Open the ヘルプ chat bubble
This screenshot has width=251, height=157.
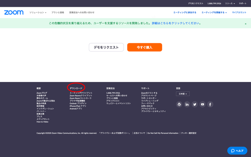[x=237, y=151]
